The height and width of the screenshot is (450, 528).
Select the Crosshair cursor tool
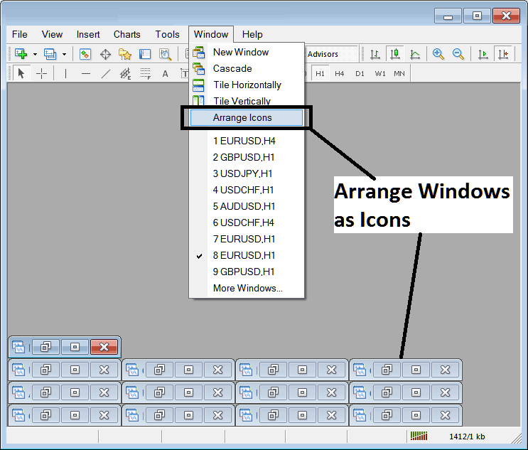[x=42, y=73]
